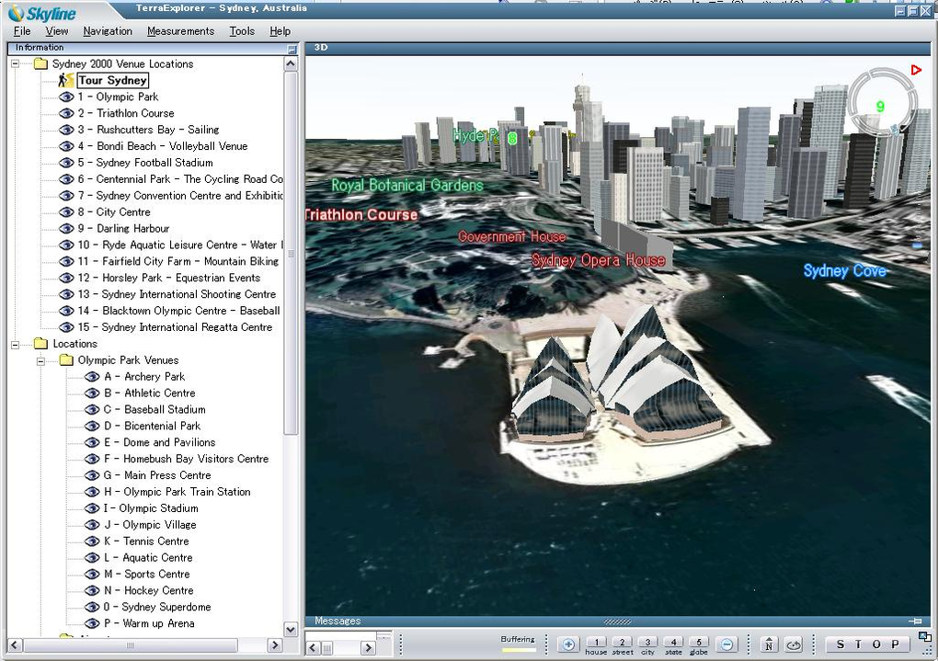
Task: Click the tree panel scroll-down arrow
Action: click(291, 629)
